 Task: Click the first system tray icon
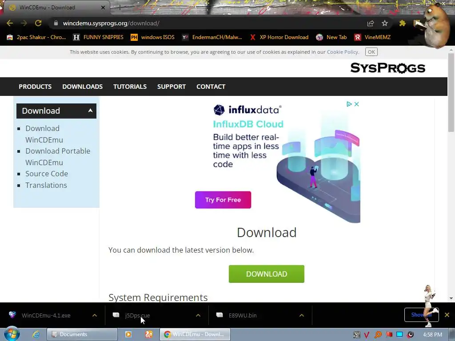click(357, 335)
